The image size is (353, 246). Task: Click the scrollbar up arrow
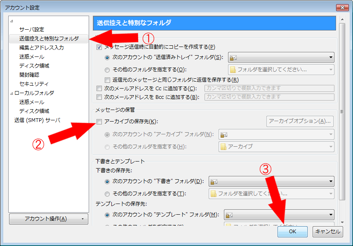342,19
